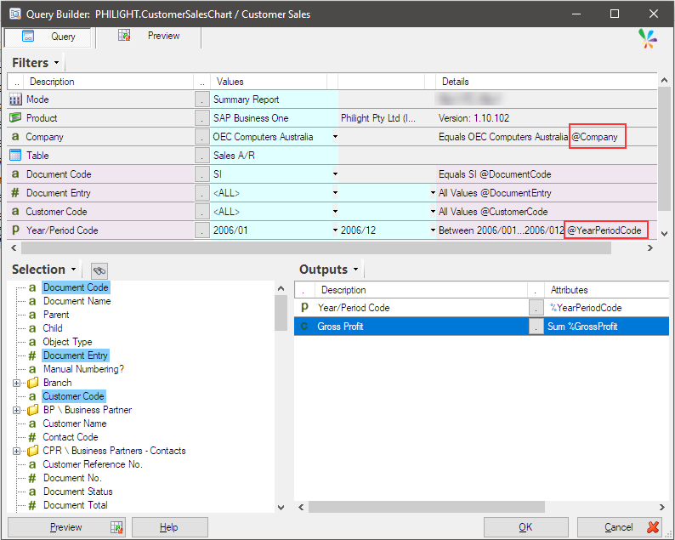Viewport: 675px width, 540px height.
Task: Select Contact Code tree item
Action: (71, 437)
